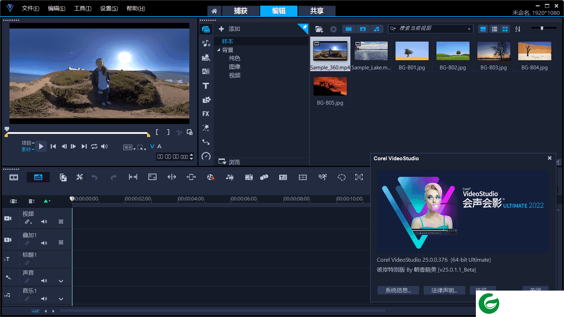Open the Sound library panel icon

pos(206,43)
